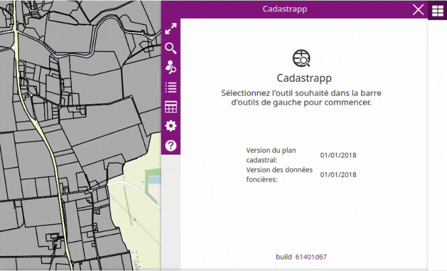Close the Cadastrapp panel with X
Image resolution: width=447 pixels, height=271 pixels.
(x=418, y=10)
